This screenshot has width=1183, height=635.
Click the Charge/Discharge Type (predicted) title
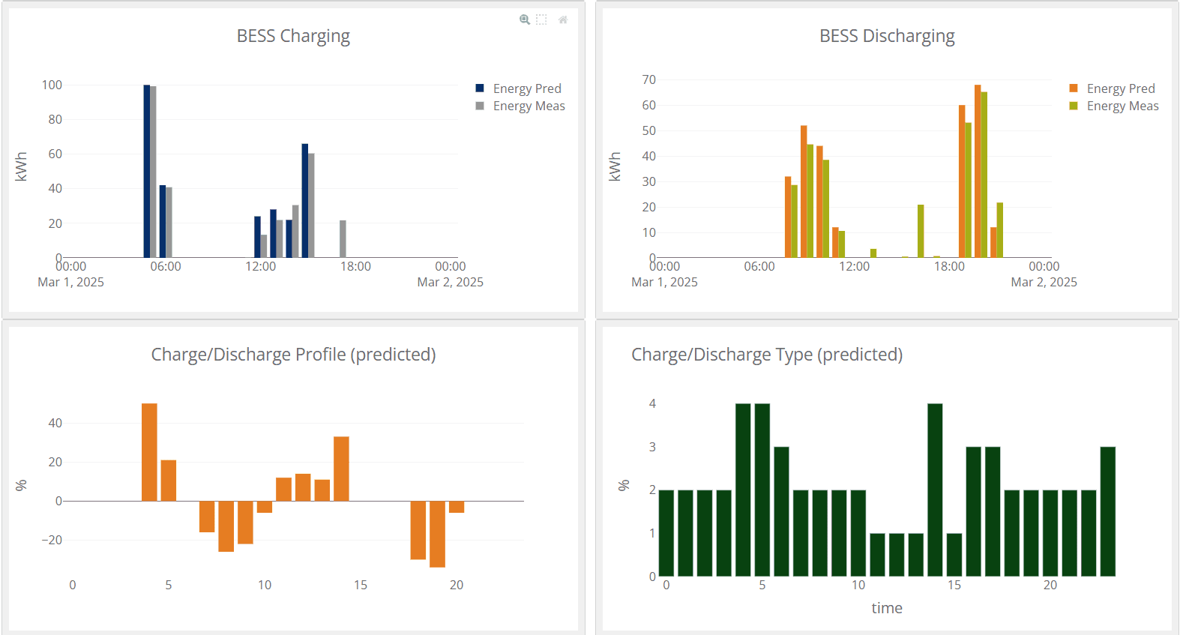pos(766,355)
